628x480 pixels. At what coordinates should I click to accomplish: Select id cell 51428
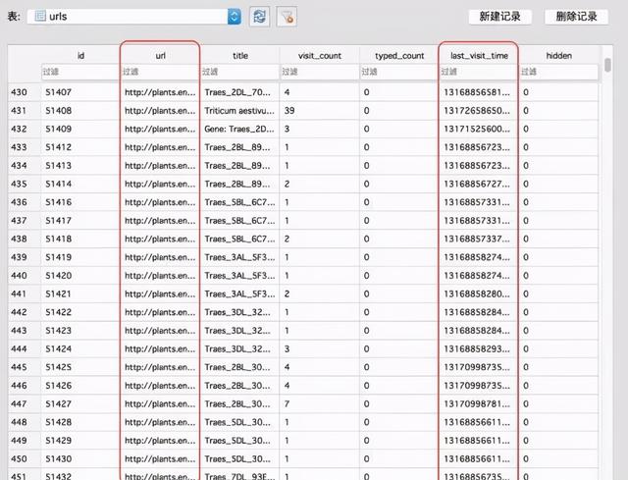pyautogui.click(x=80, y=422)
